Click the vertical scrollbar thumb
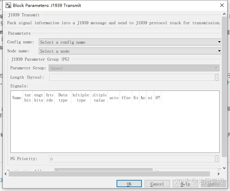230x191 pixels. point(224,87)
